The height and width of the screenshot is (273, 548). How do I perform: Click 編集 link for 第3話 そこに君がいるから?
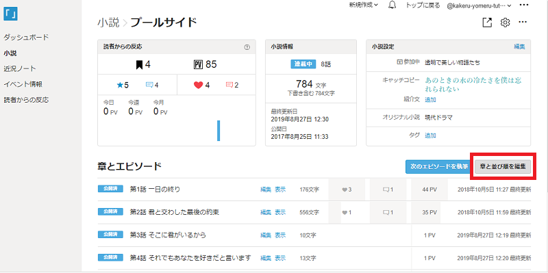(266, 235)
